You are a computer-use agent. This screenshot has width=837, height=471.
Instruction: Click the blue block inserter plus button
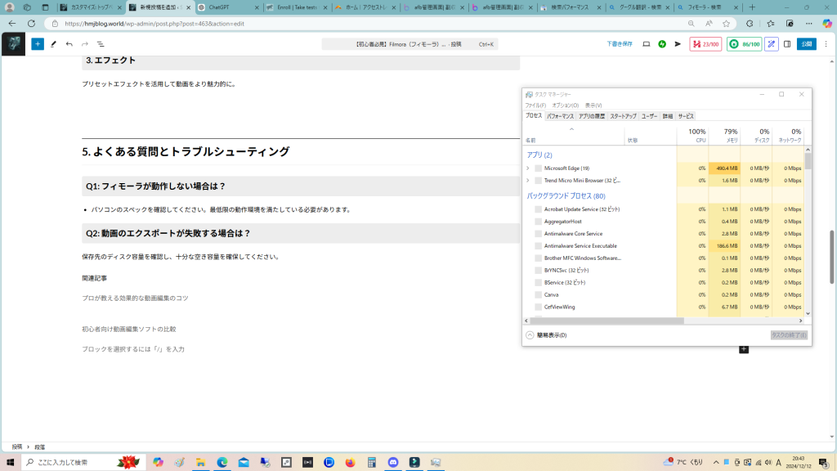coord(38,44)
